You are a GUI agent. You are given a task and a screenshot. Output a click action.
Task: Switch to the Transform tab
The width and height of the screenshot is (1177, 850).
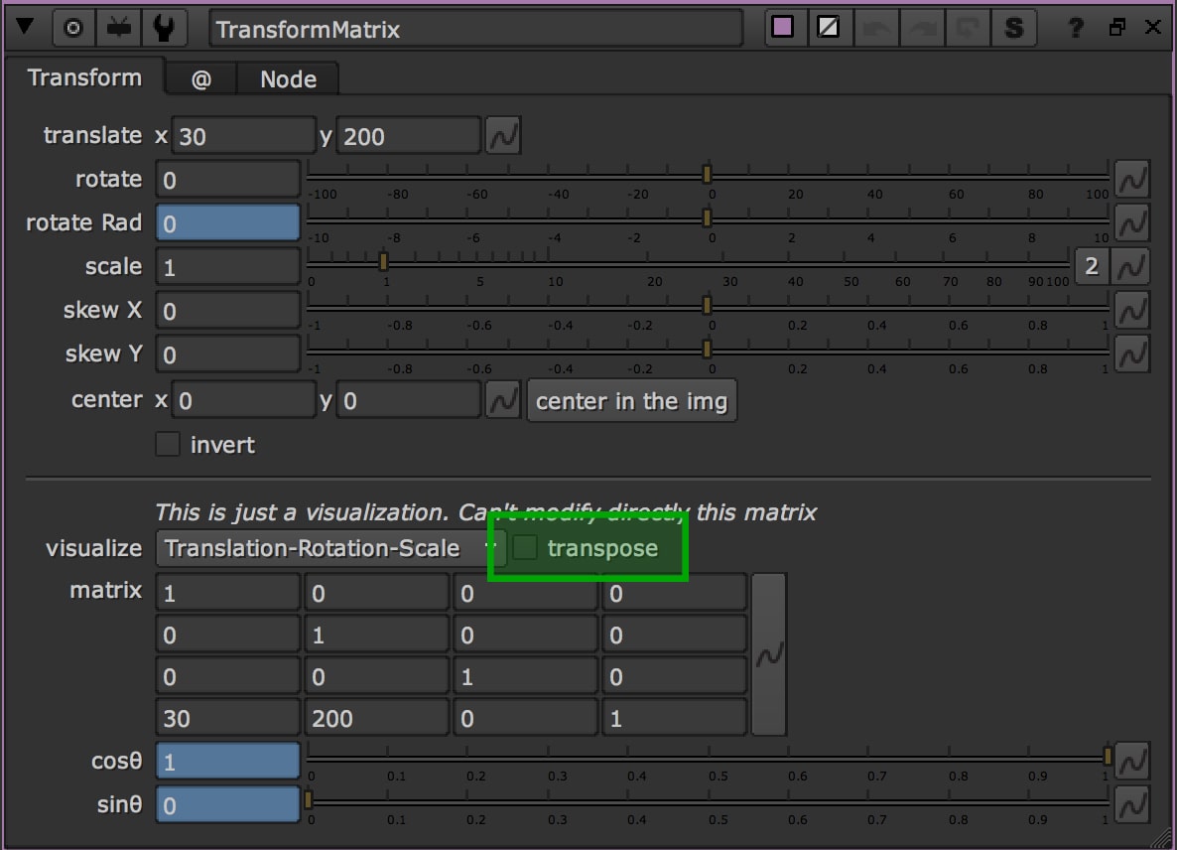(84, 77)
